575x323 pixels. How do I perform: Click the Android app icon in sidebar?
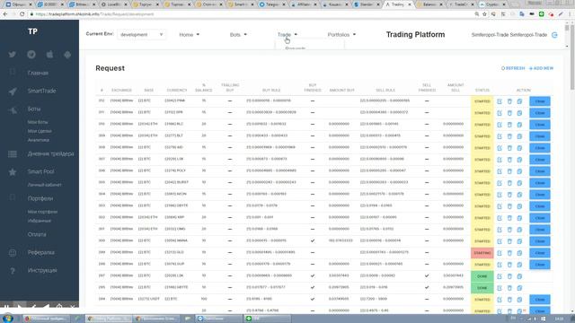click(x=67, y=55)
